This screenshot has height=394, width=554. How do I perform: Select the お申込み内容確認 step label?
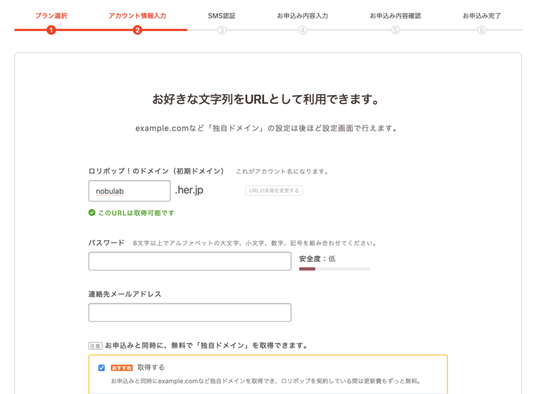click(x=395, y=16)
